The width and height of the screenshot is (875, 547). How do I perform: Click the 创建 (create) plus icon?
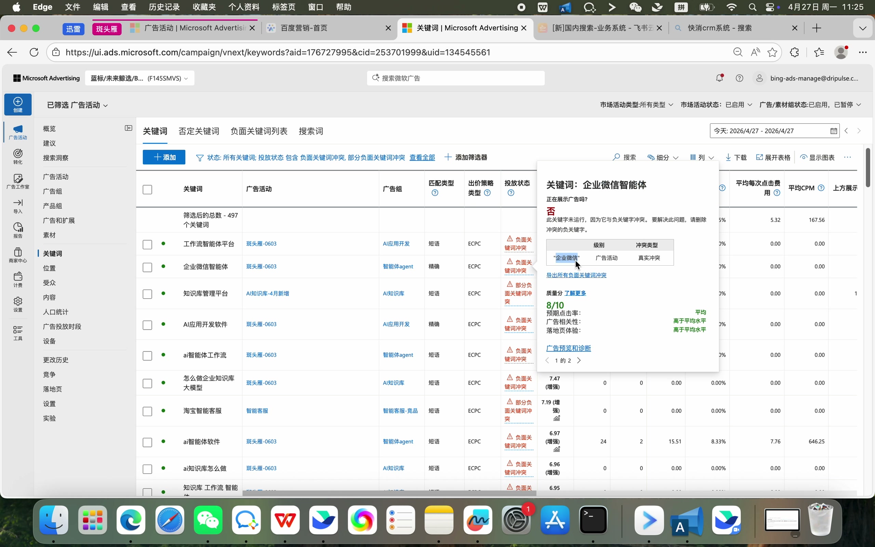tap(18, 102)
